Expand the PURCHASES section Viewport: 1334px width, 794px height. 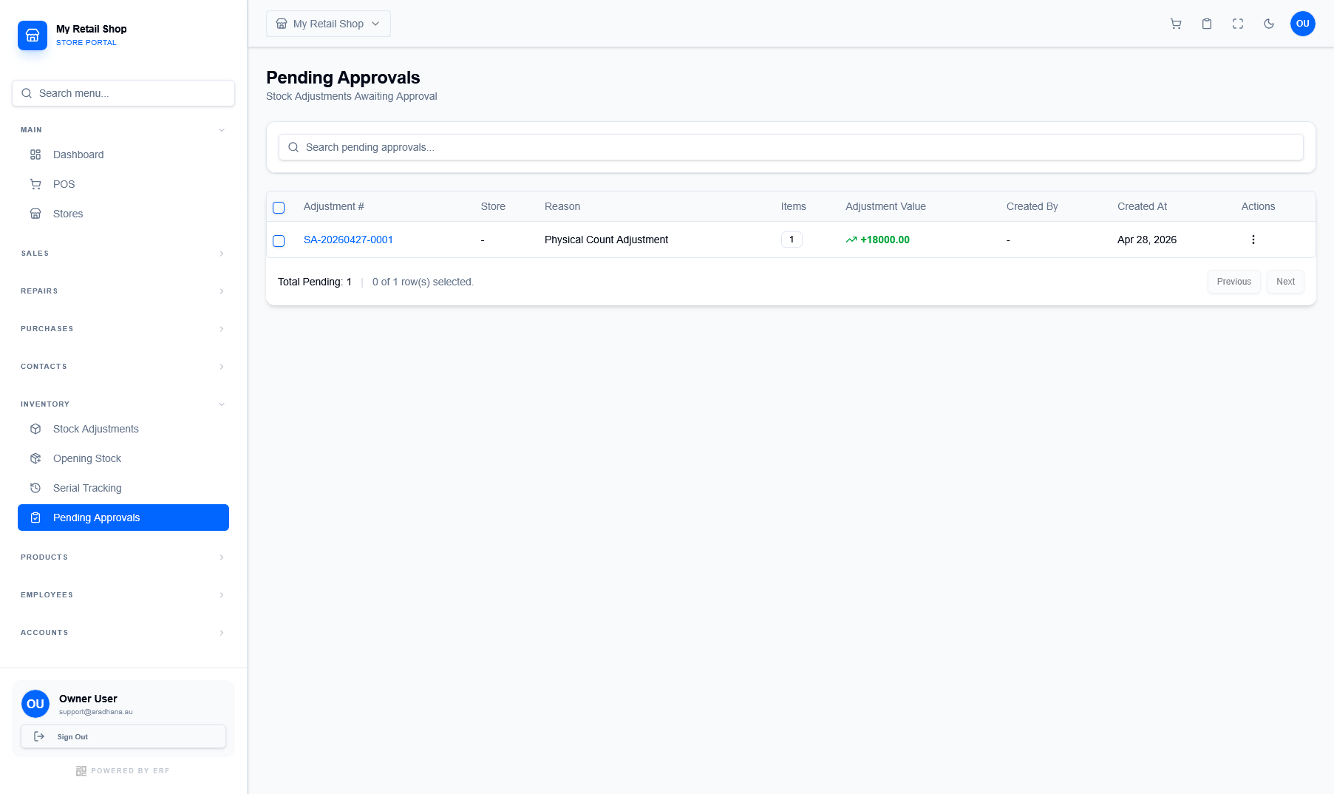(123, 329)
